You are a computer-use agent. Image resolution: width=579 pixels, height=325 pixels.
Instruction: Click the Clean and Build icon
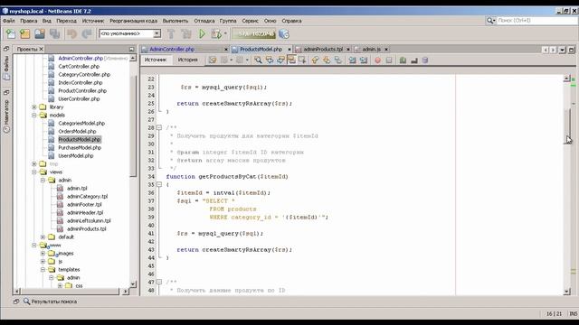(186, 34)
